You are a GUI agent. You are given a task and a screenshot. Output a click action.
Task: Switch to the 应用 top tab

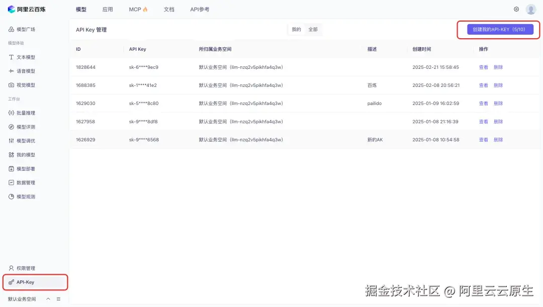[108, 10]
